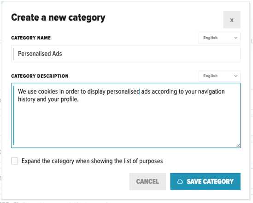Click the 'Category Description' field label

(x=40, y=76)
